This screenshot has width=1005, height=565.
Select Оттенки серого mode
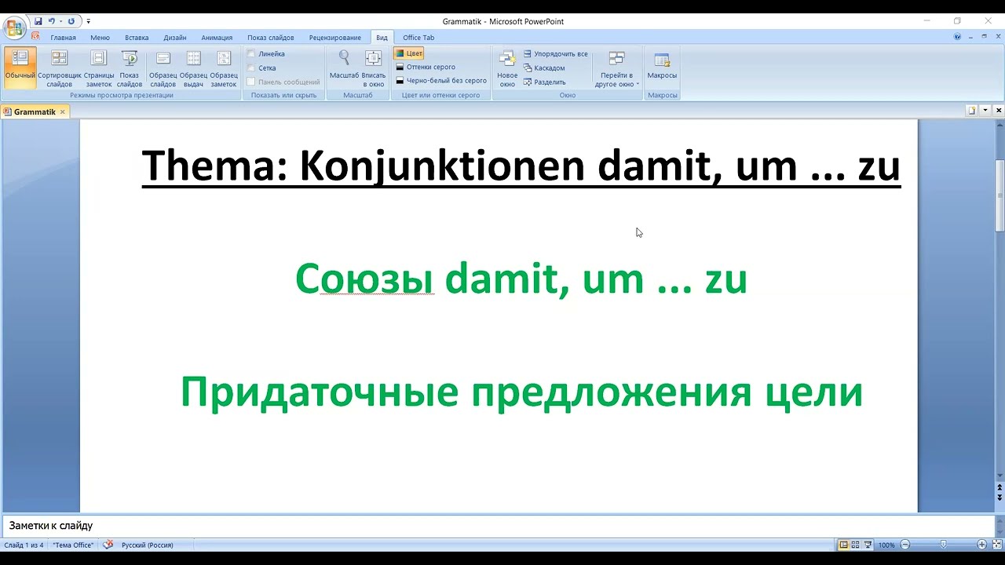(x=426, y=67)
